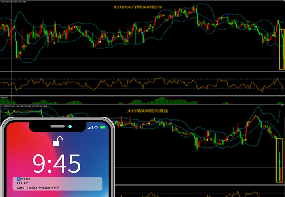Tap the speaker grille in the phone notch

57,126
